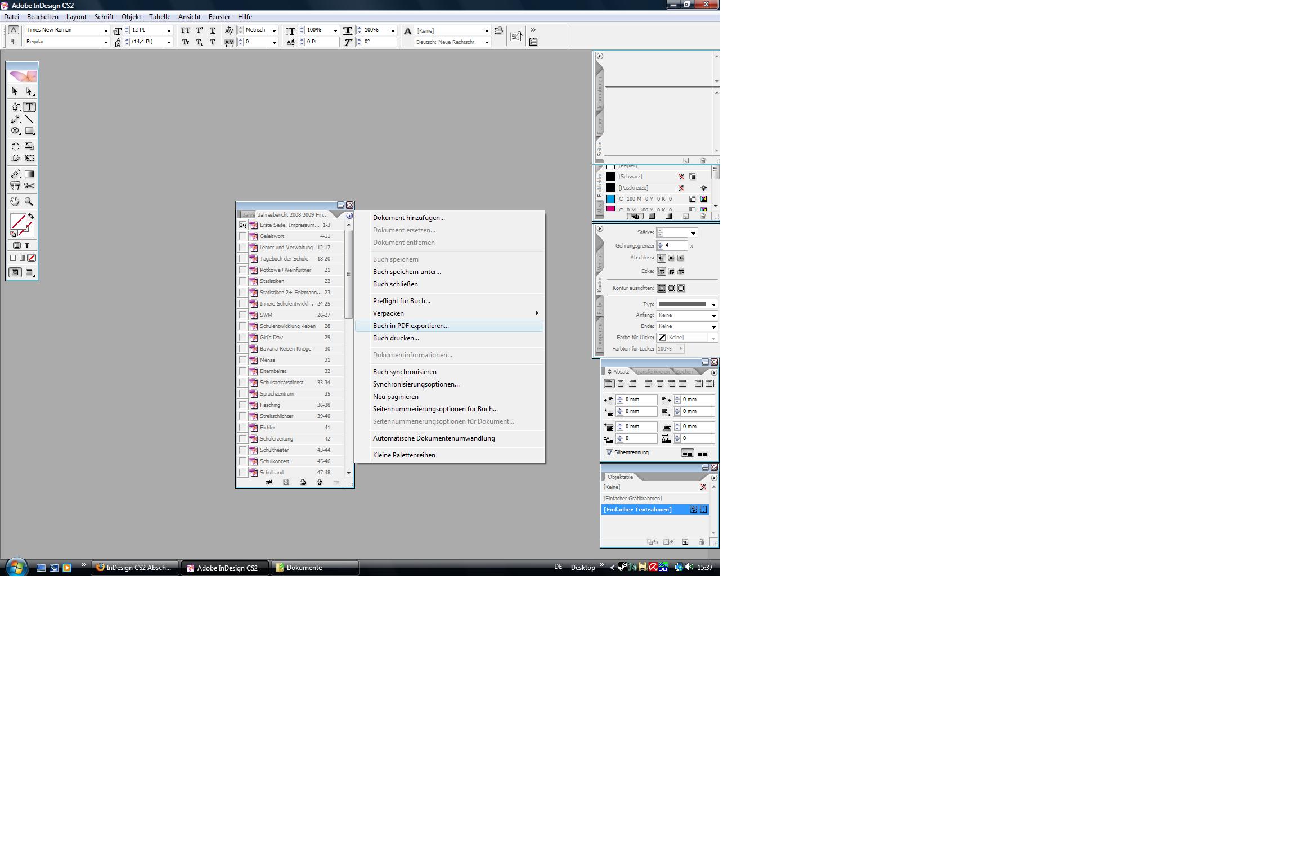The width and height of the screenshot is (1294, 844).
Task: Choose the Rotate tool
Action: point(15,146)
